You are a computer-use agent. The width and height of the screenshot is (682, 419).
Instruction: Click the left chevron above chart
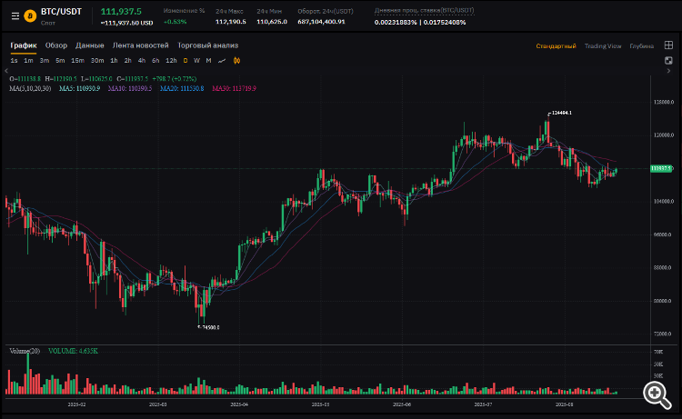click(6, 70)
